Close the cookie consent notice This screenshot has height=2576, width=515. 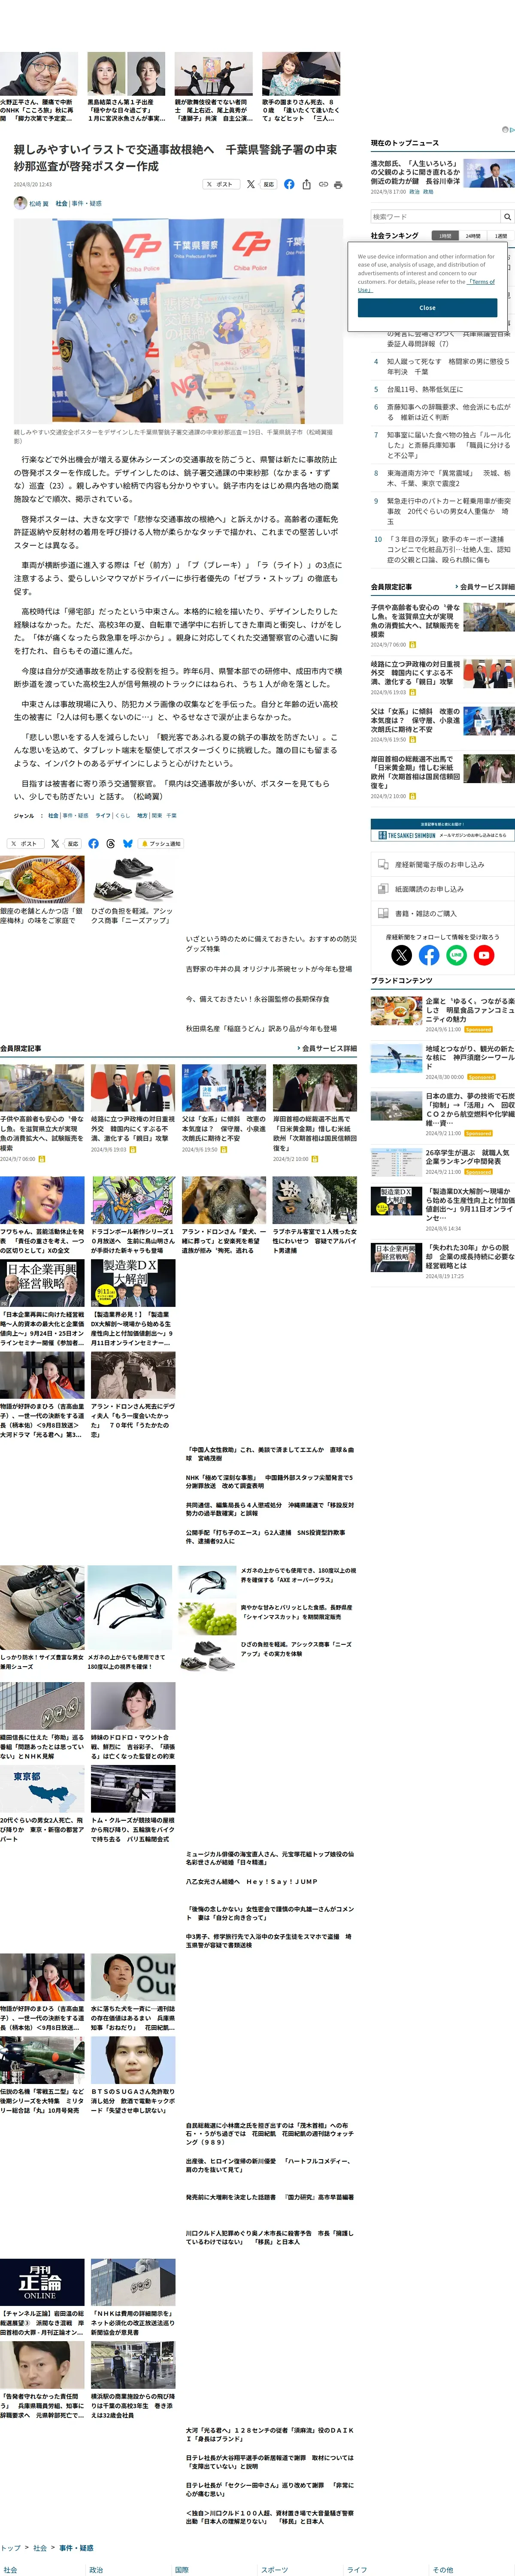point(427,308)
